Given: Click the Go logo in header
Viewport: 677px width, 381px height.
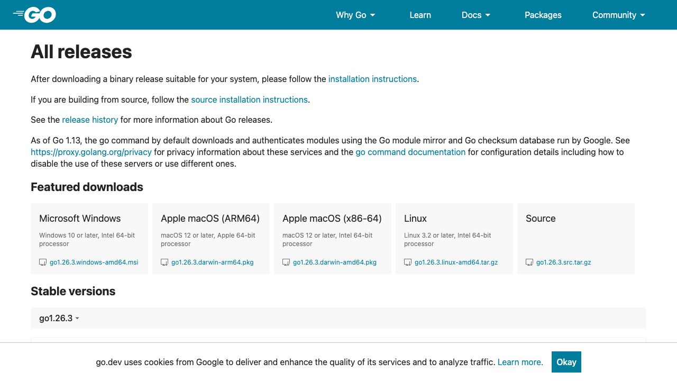Looking at the screenshot, I should [34, 15].
